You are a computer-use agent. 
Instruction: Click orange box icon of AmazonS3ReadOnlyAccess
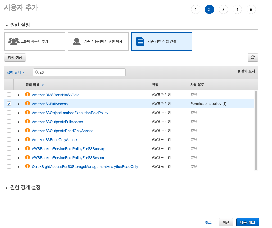pos(28,139)
